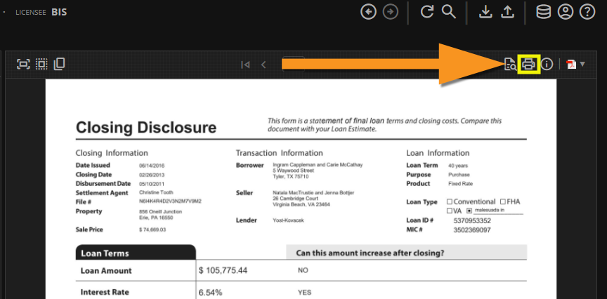This screenshot has height=299, width=607.
Task: Click the download icon in top bar
Action: pyautogui.click(x=485, y=12)
